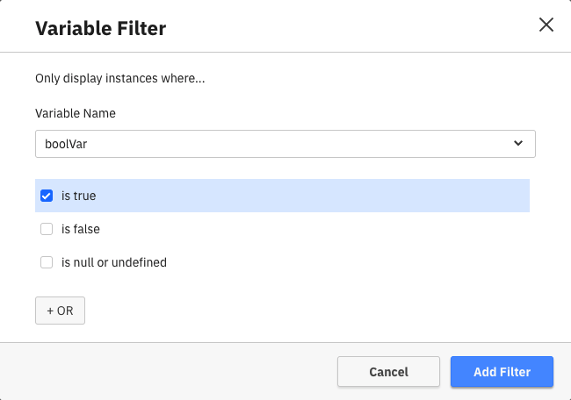
Task: Add another condition with + OR
Action: coord(60,311)
